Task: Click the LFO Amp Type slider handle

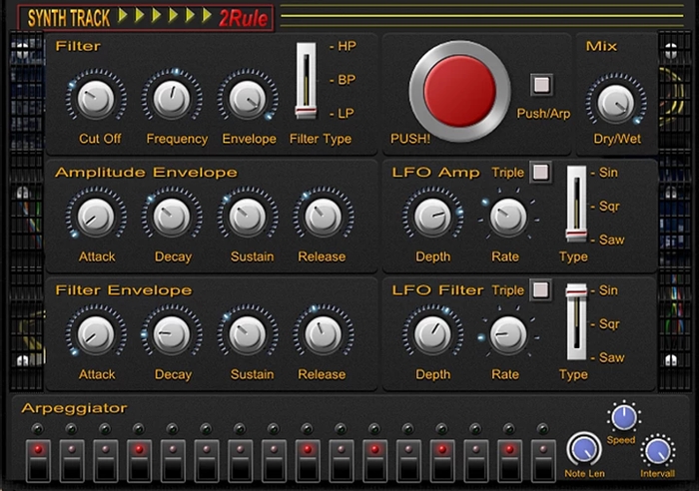Action: tap(576, 235)
